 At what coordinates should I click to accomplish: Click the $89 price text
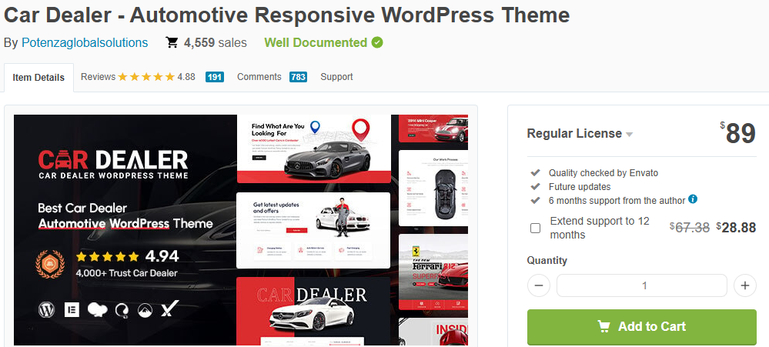click(737, 133)
